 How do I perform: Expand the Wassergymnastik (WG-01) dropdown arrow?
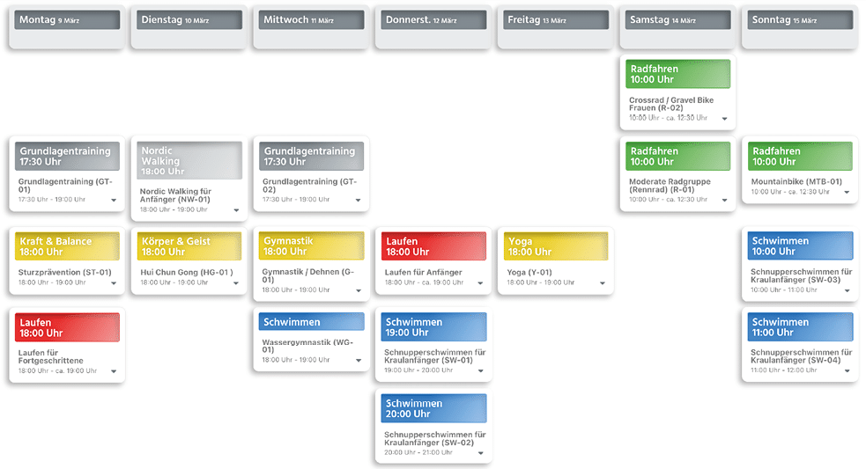tap(358, 361)
